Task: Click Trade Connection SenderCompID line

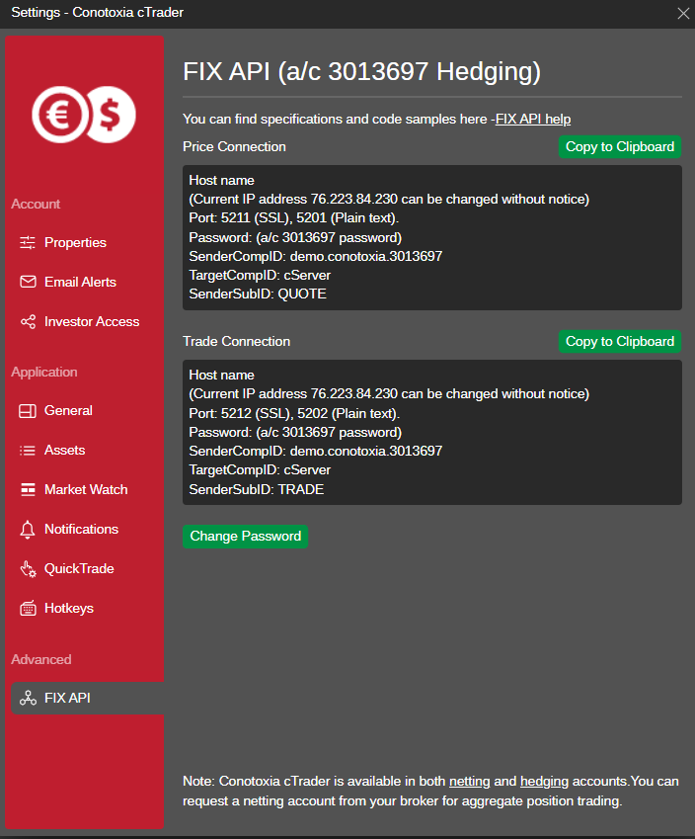Action: pyautogui.click(x=316, y=451)
